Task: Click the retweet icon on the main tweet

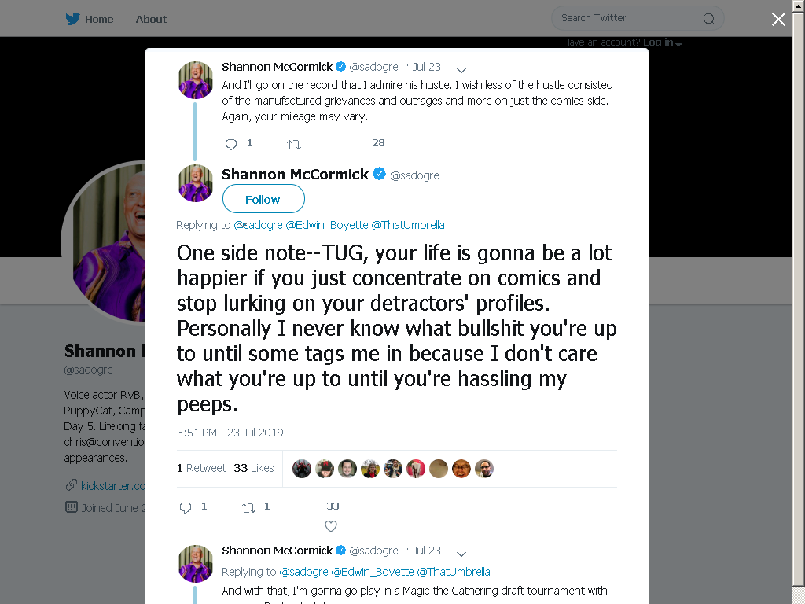Action: [248, 507]
